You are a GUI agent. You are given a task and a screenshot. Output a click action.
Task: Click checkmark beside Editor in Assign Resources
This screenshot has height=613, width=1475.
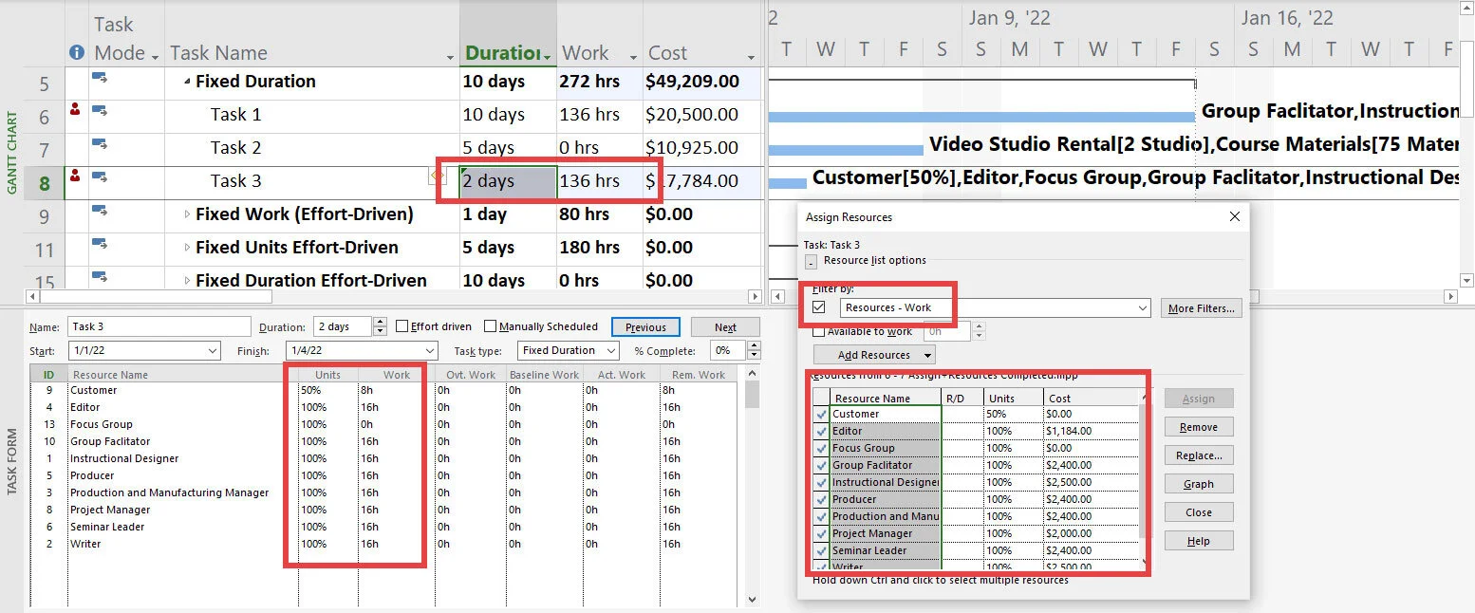(821, 431)
